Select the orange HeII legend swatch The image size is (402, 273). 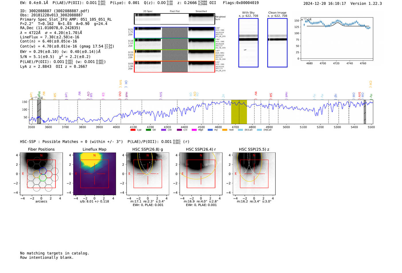(x=225, y=130)
